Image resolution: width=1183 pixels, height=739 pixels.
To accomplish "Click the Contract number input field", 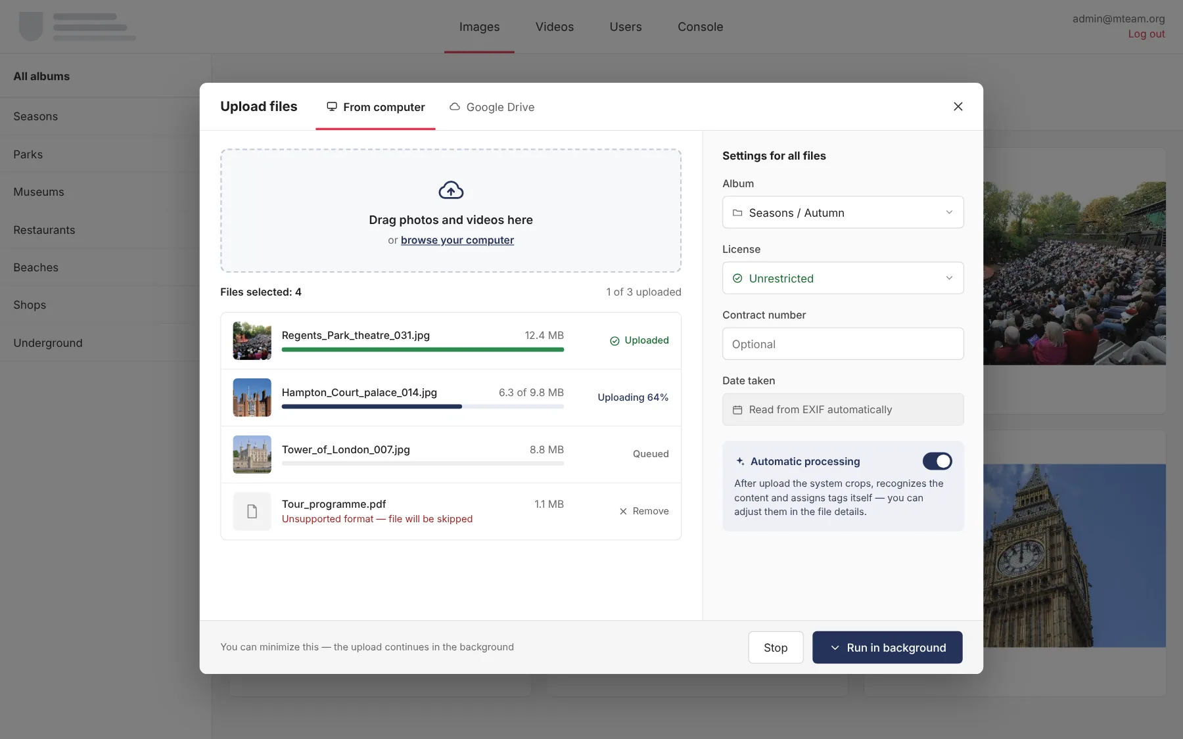I will [x=843, y=344].
